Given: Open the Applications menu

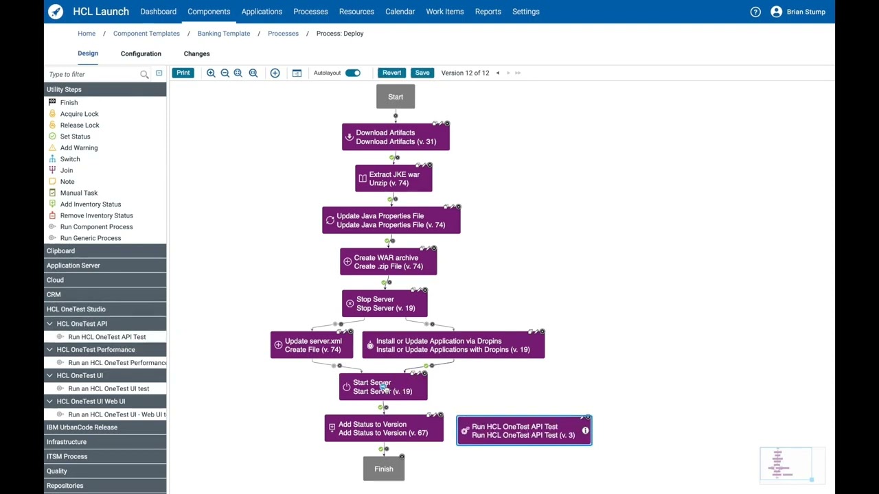Looking at the screenshot, I should coord(262,12).
